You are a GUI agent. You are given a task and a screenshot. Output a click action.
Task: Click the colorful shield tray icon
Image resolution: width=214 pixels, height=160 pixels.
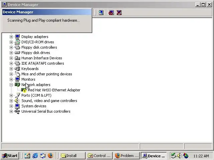(x=186, y=156)
